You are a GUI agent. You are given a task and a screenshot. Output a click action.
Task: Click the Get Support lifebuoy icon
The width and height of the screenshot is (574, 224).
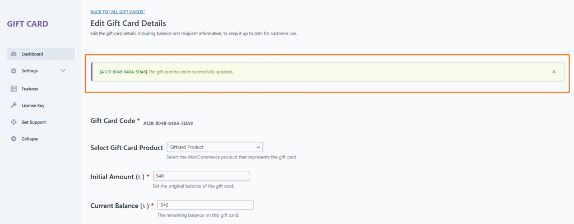(13, 122)
